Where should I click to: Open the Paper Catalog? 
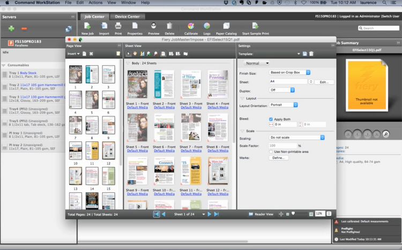pyautogui.click(x=226, y=27)
